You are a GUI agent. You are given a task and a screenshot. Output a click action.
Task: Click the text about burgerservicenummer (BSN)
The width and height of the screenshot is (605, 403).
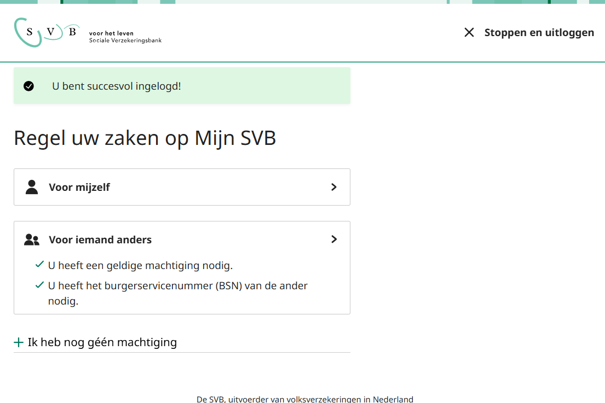pos(178,293)
